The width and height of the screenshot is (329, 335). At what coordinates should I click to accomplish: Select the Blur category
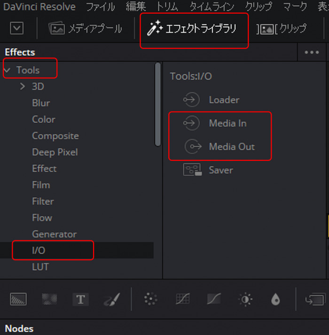41,103
